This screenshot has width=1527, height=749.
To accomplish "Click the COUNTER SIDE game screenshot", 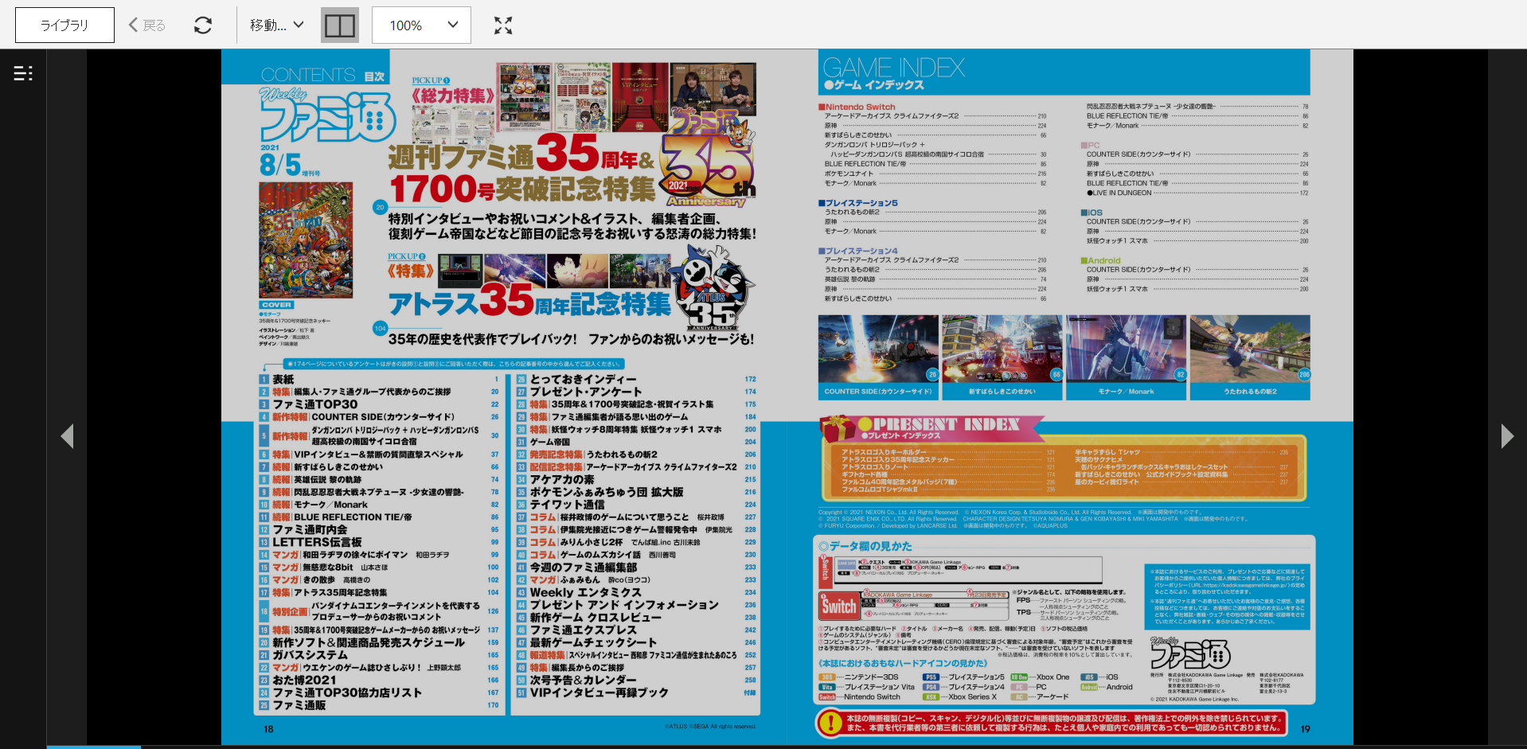I will pos(878,349).
